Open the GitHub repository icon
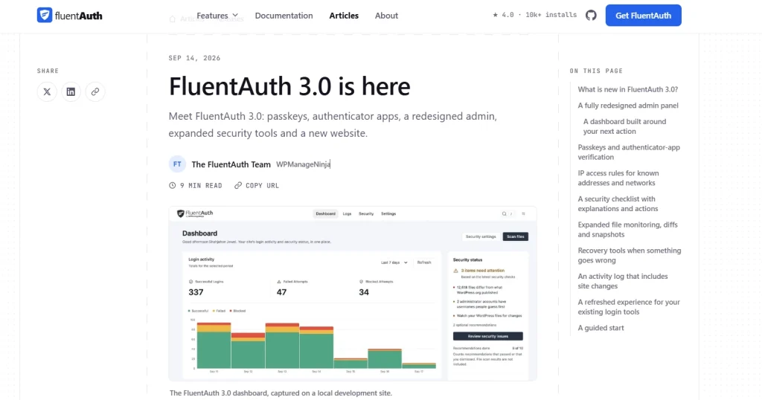 coord(591,15)
